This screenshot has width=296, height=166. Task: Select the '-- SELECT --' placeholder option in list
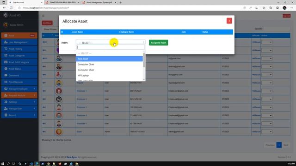tap(109, 53)
